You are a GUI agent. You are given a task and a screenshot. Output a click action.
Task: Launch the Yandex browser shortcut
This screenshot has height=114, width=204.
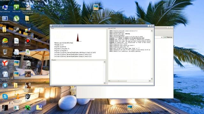point(5,63)
